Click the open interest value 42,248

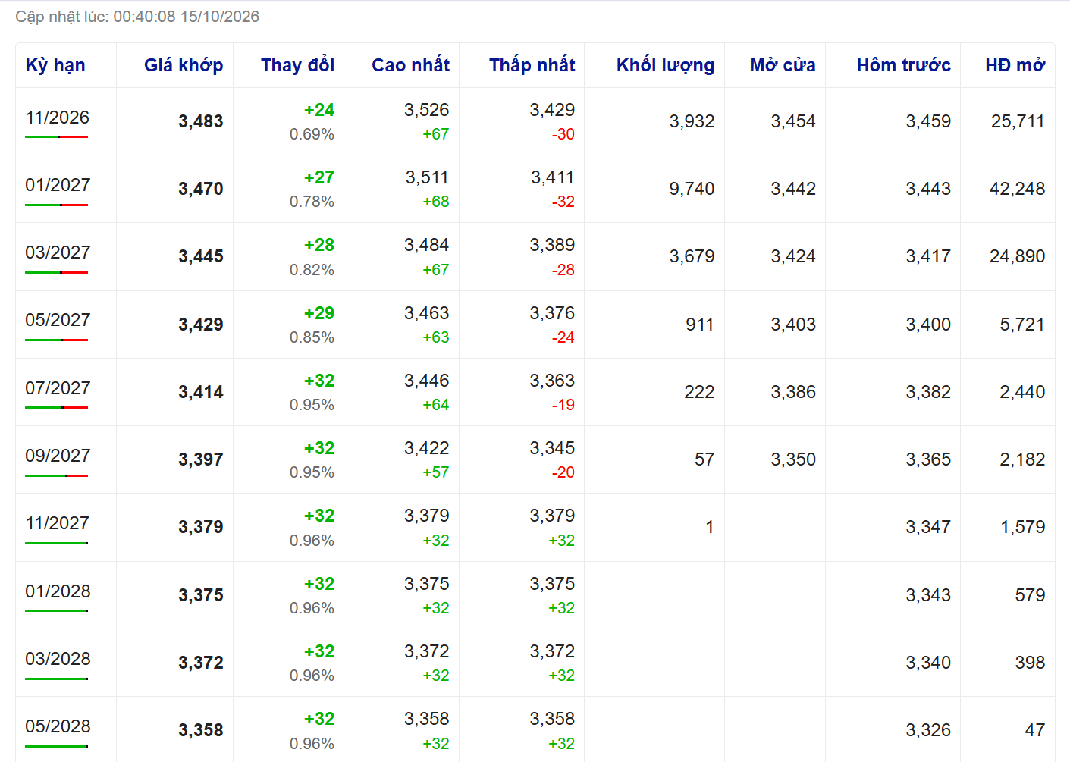pyautogui.click(x=1017, y=189)
